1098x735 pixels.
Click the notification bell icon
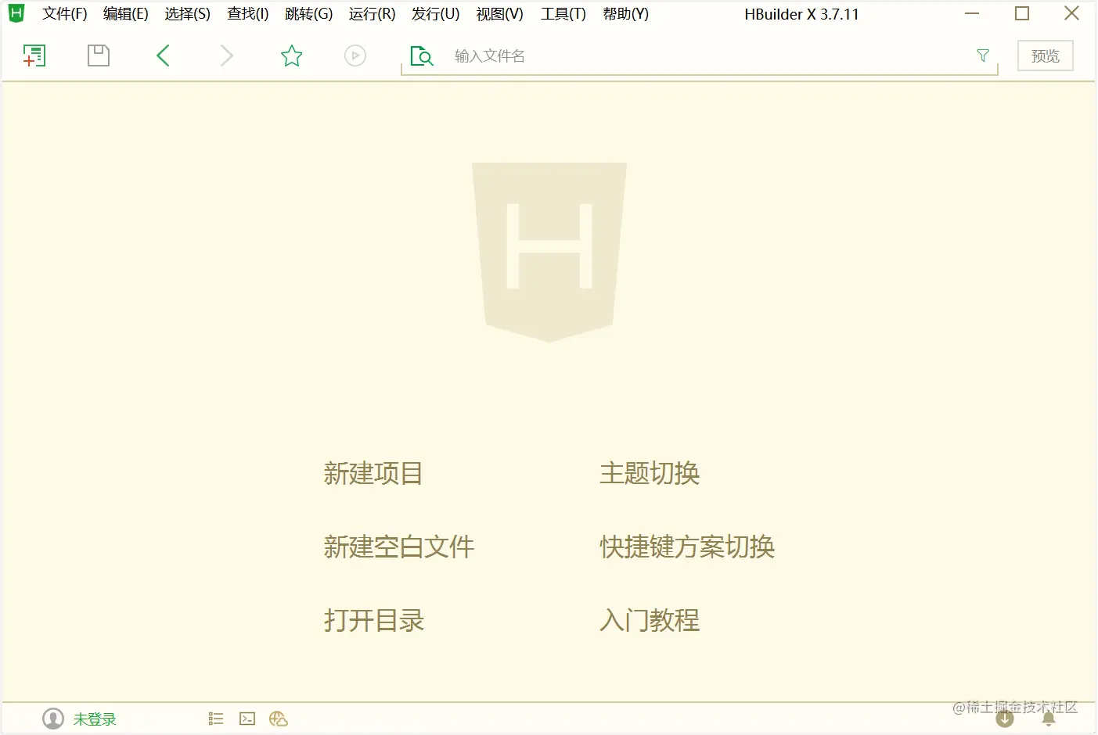click(1049, 719)
